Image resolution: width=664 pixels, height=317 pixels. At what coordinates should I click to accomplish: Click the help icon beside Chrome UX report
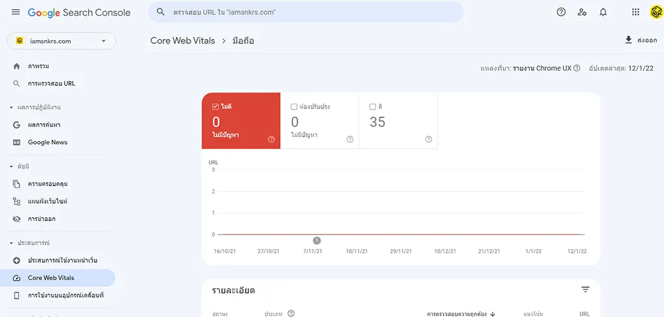(x=576, y=68)
